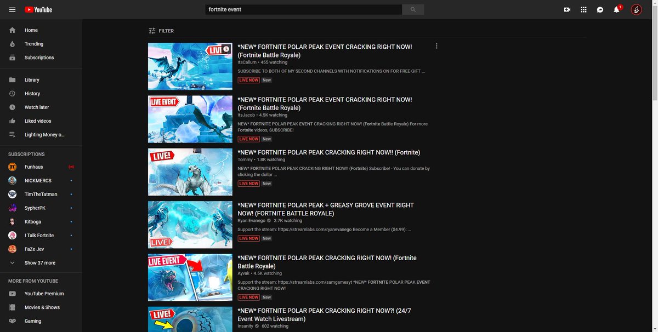Screen dimensions: 658x332
Task: Click the FaZe Jev channel avatar
Action: 12,249
